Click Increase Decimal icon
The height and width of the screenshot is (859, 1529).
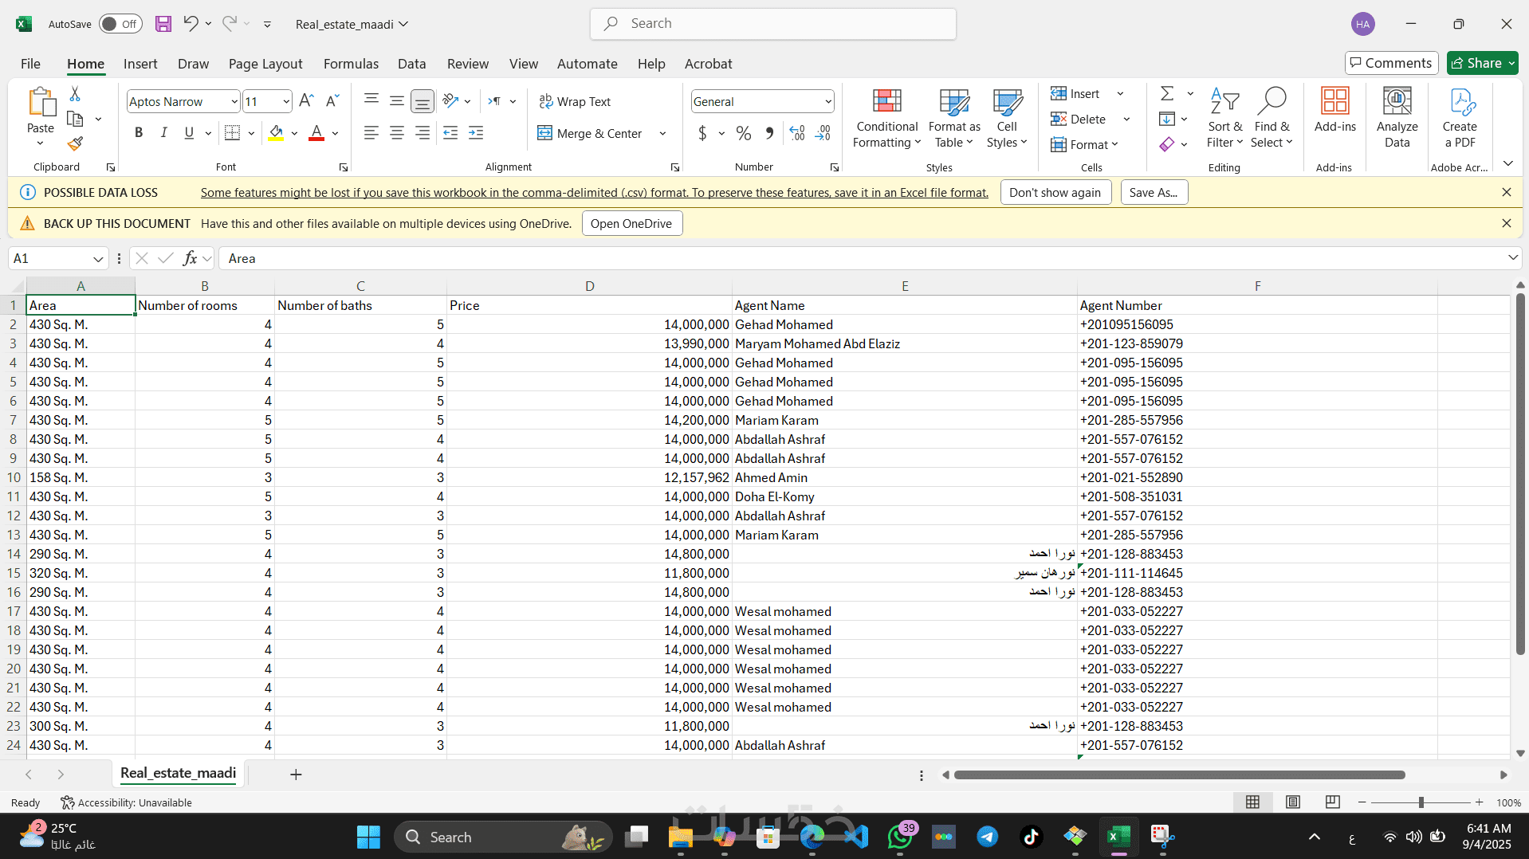pos(797,133)
